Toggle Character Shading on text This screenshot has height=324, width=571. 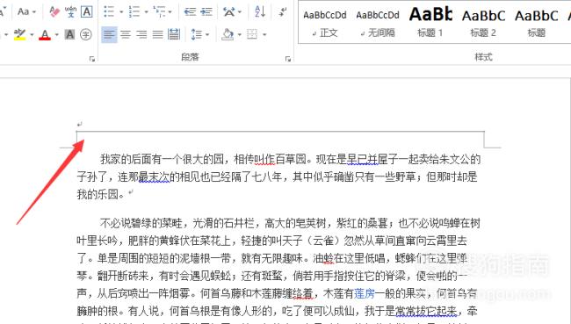69,34
